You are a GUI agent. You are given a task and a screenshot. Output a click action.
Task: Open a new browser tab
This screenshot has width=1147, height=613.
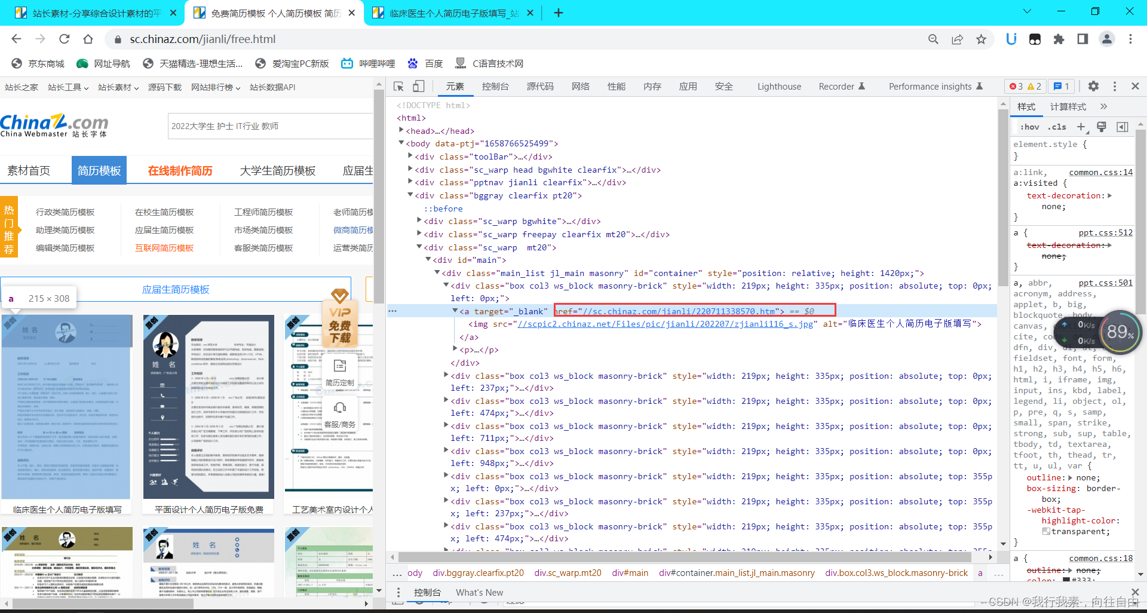(559, 13)
